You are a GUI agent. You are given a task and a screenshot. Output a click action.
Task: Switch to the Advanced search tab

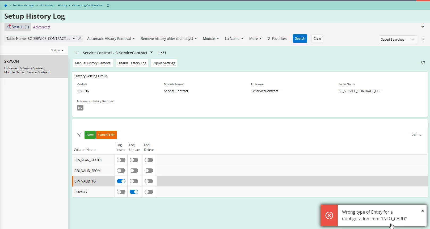pos(41,27)
